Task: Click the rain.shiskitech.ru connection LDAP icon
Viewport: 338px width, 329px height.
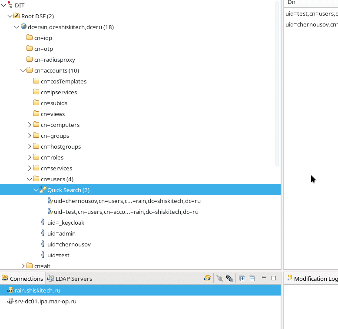Action: point(10,290)
